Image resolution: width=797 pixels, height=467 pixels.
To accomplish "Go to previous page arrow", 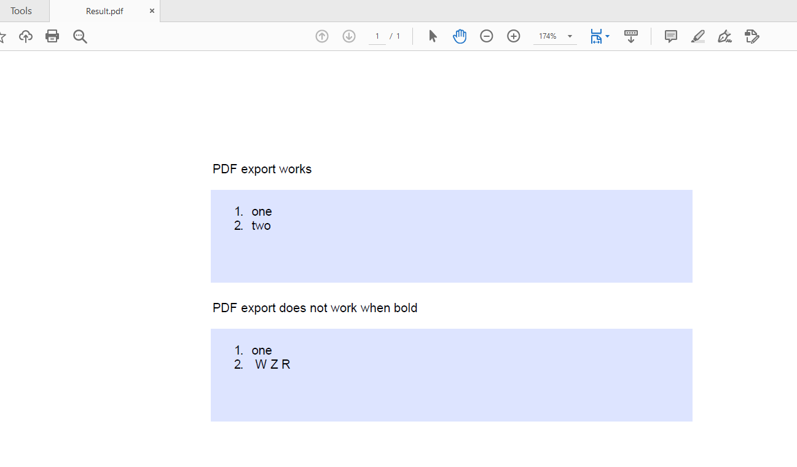I will (322, 36).
